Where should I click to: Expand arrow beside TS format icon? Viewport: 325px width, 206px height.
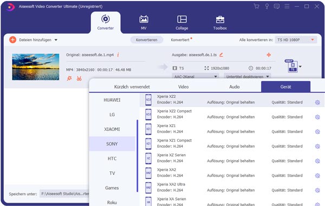tap(300, 67)
